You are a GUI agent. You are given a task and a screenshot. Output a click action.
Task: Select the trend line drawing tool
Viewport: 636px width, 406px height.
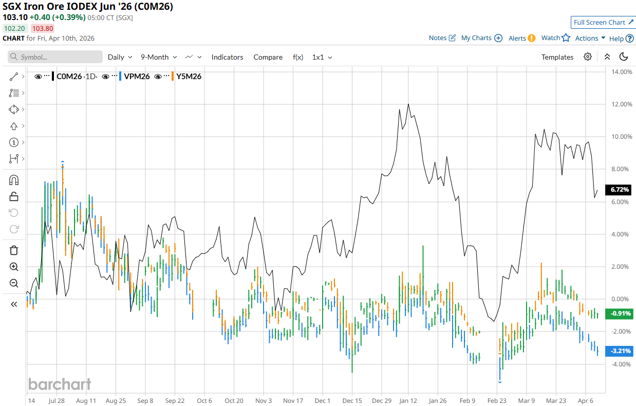coord(14,77)
